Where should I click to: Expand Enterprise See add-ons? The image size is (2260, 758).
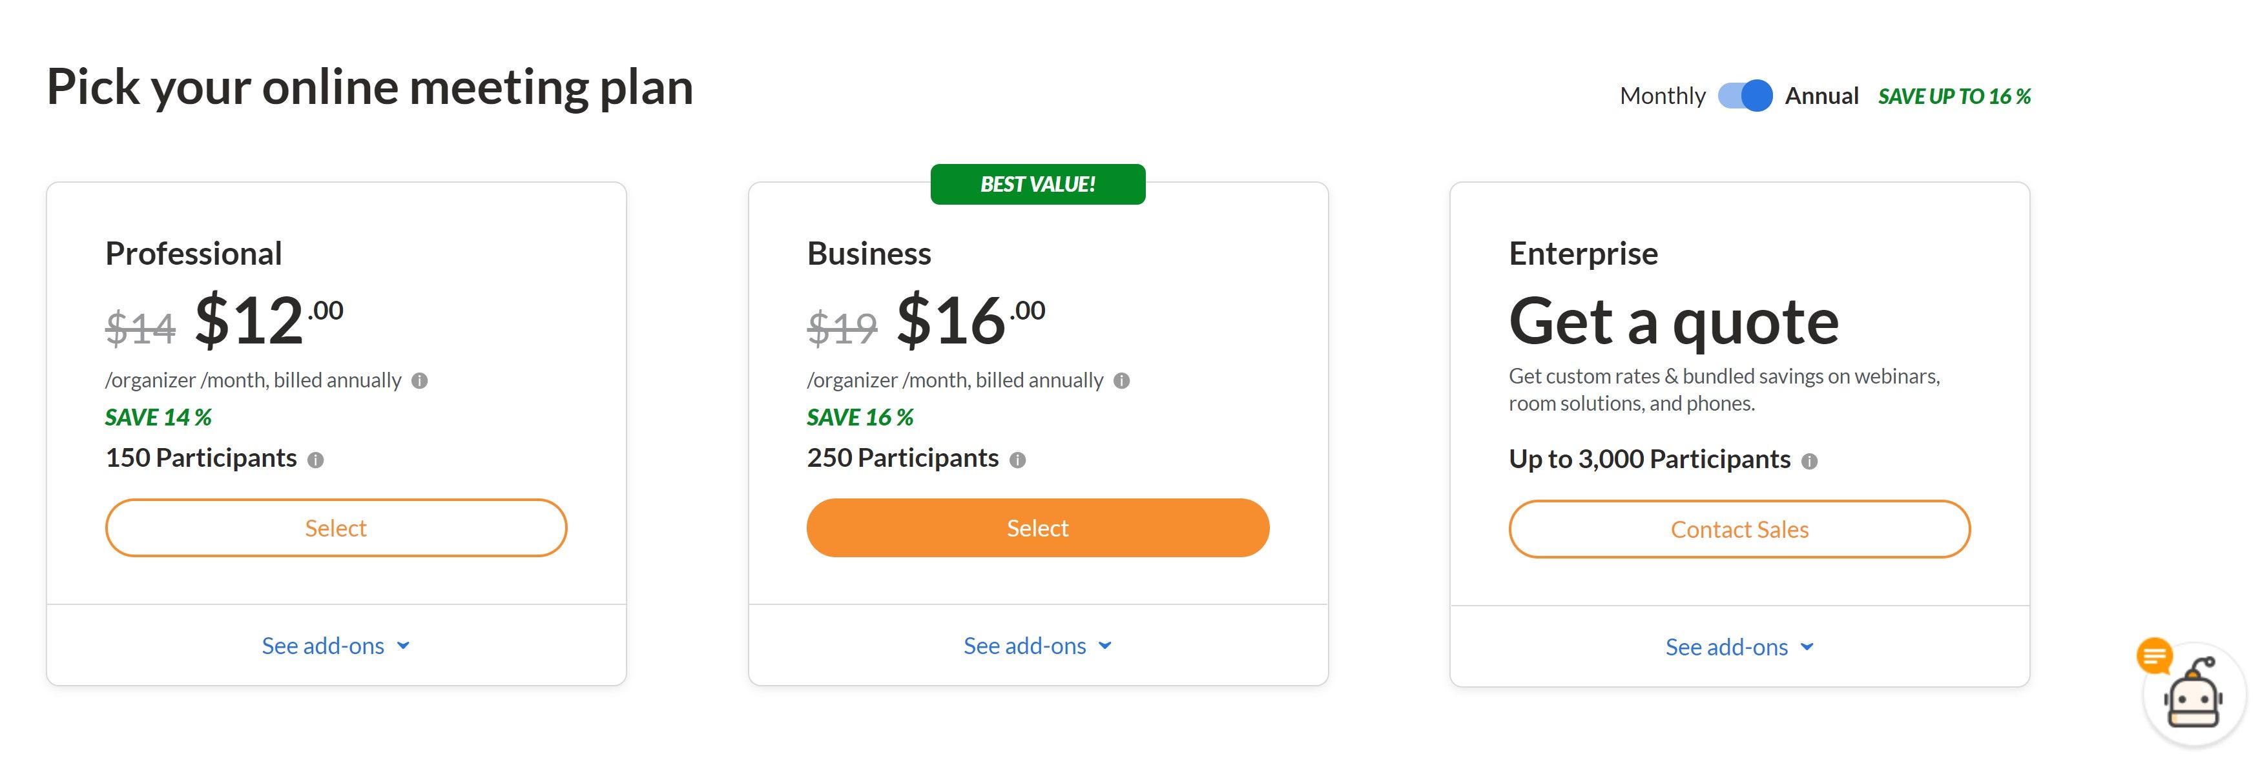click(1740, 646)
